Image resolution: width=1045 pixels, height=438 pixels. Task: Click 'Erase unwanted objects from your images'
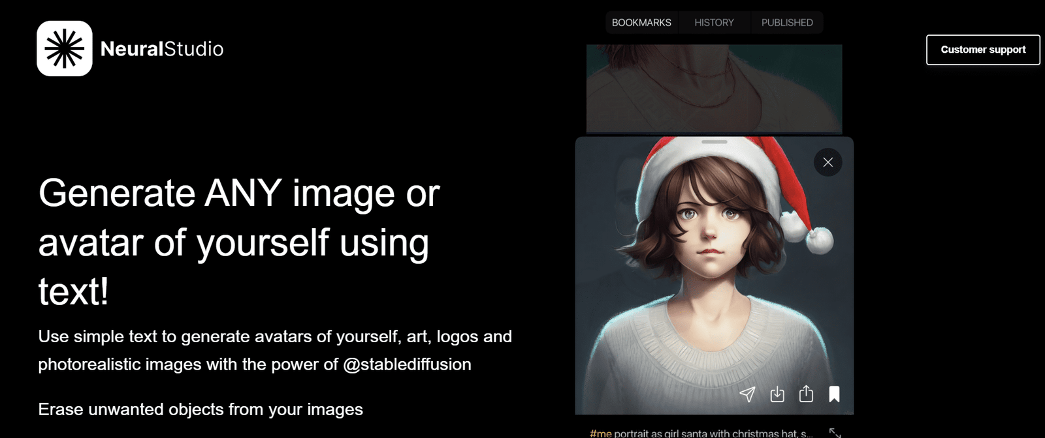click(201, 409)
